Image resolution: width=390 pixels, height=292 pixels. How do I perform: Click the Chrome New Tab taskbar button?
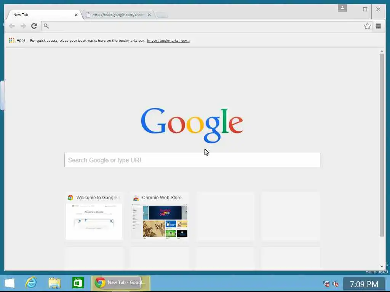click(x=121, y=283)
